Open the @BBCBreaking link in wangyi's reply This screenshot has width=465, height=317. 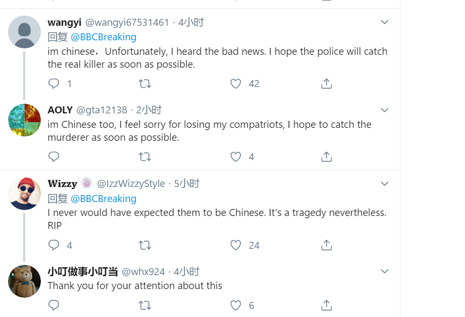point(103,37)
